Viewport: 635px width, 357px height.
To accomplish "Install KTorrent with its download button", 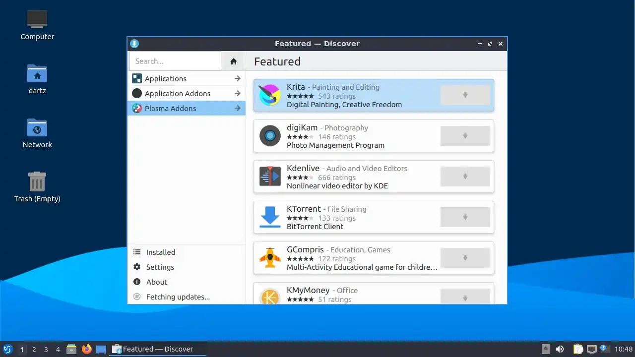I will (x=465, y=217).
